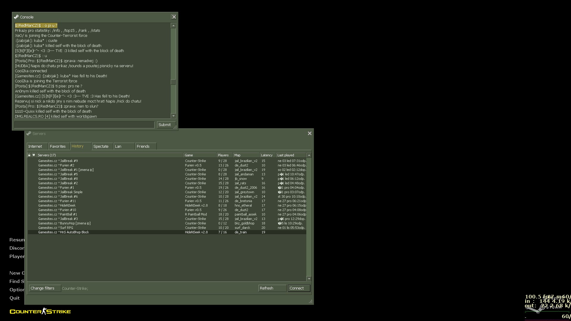Select server Gamesites.cz ^JailBreak #9

167,161
